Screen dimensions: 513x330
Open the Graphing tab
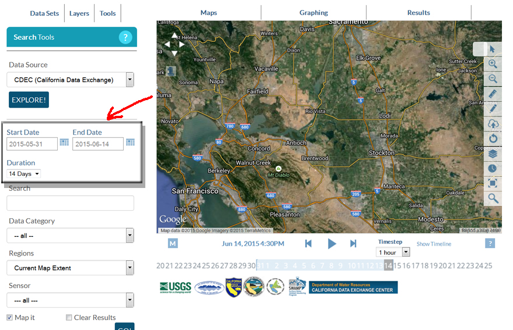pos(314,13)
